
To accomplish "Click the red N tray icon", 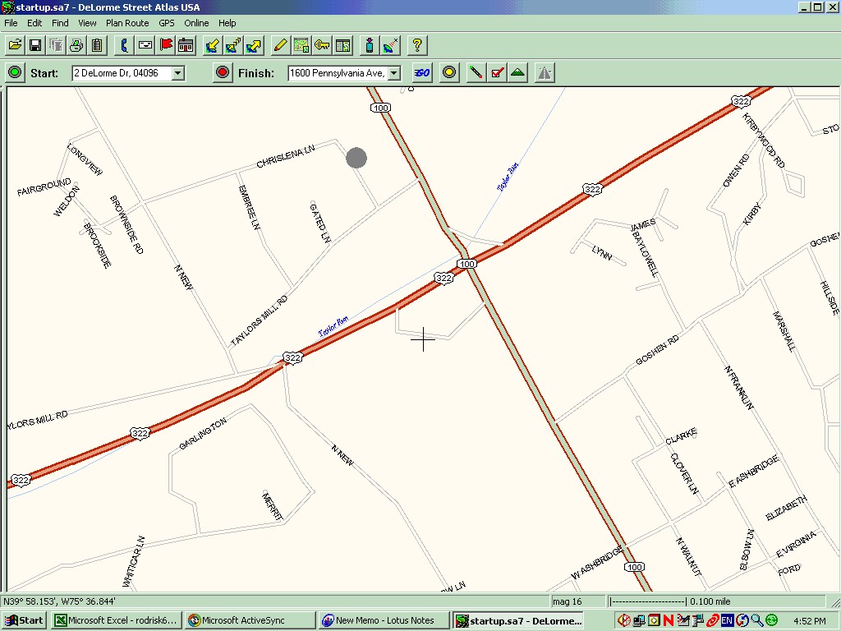I will [669, 621].
